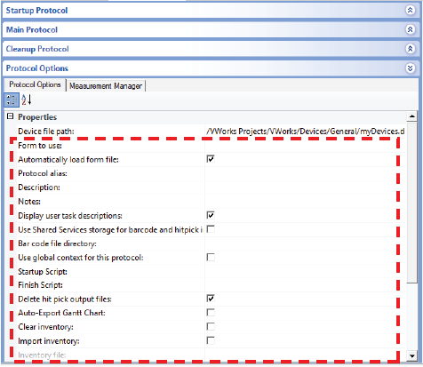Select the Protocol Options tab

[x=35, y=84]
